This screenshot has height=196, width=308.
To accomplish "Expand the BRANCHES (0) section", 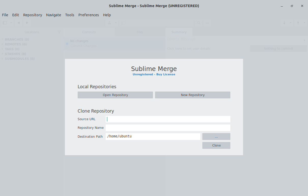I will 3,39.
